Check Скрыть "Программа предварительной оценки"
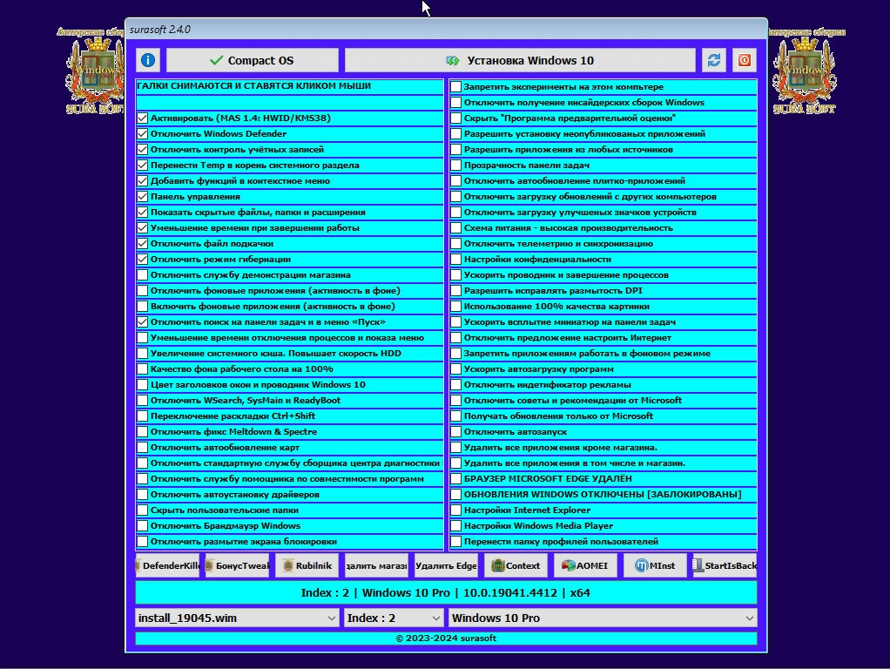 pyautogui.click(x=455, y=118)
